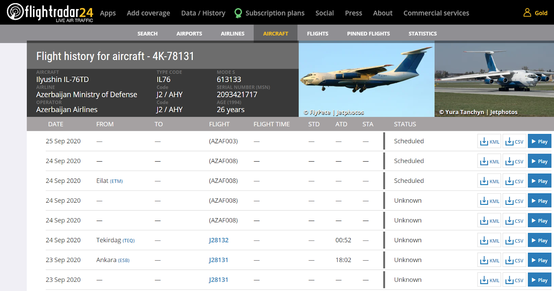This screenshot has width=554, height=291.
Task: Open Commercial services page
Action: coord(436,13)
